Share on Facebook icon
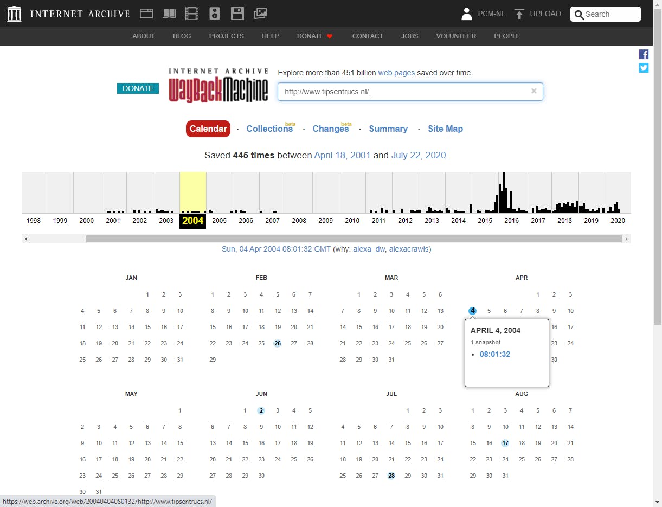Image resolution: width=662 pixels, height=507 pixels. pyautogui.click(x=644, y=54)
